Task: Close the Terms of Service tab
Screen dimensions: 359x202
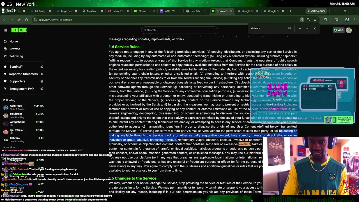Action: point(231,11)
